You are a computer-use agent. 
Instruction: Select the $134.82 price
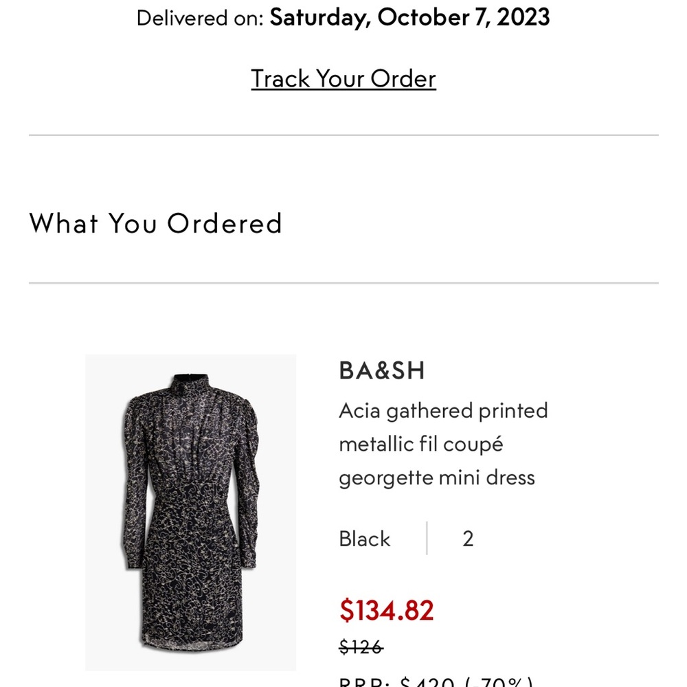(x=387, y=610)
